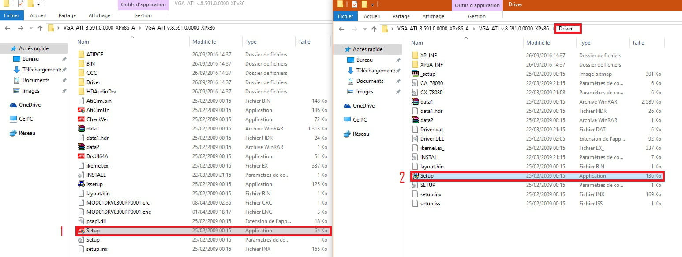This screenshot has width=682, height=257.
Task: Click VGA_ATI_v.8.591.0.0000_XPx86 breadcrumb in Driver window
Action: pyautogui.click(x=514, y=29)
